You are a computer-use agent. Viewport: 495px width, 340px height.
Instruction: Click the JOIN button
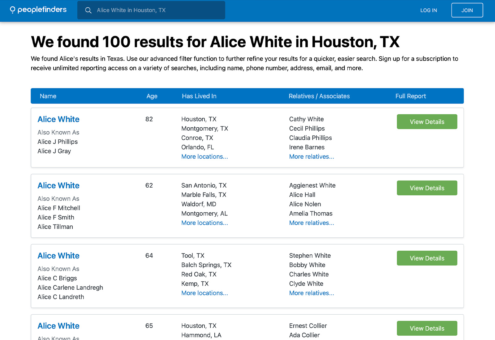(x=467, y=10)
